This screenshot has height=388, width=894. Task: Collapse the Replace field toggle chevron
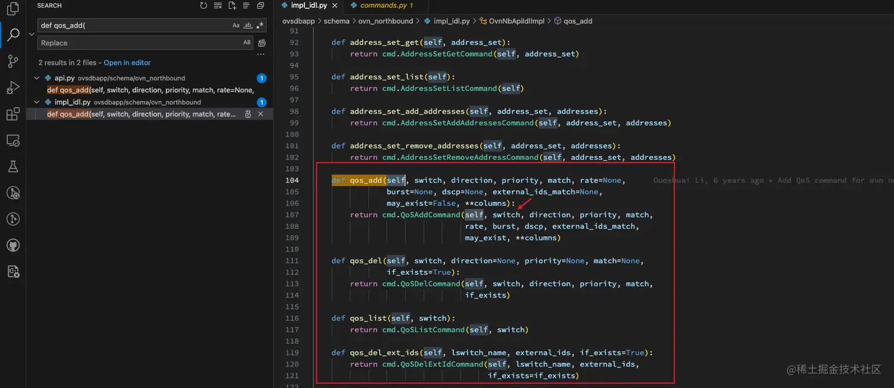(x=32, y=34)
